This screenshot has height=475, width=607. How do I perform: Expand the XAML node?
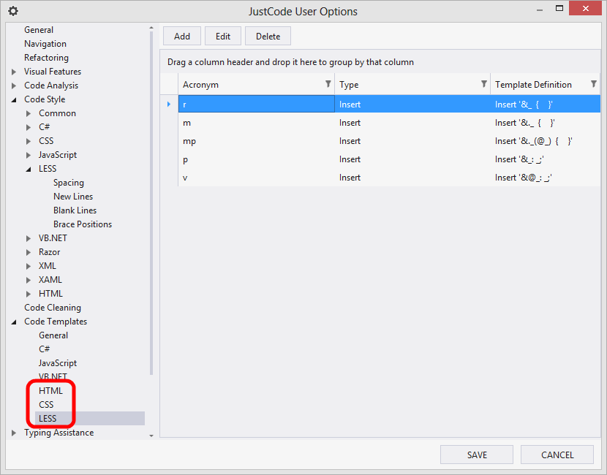point(29,281)
